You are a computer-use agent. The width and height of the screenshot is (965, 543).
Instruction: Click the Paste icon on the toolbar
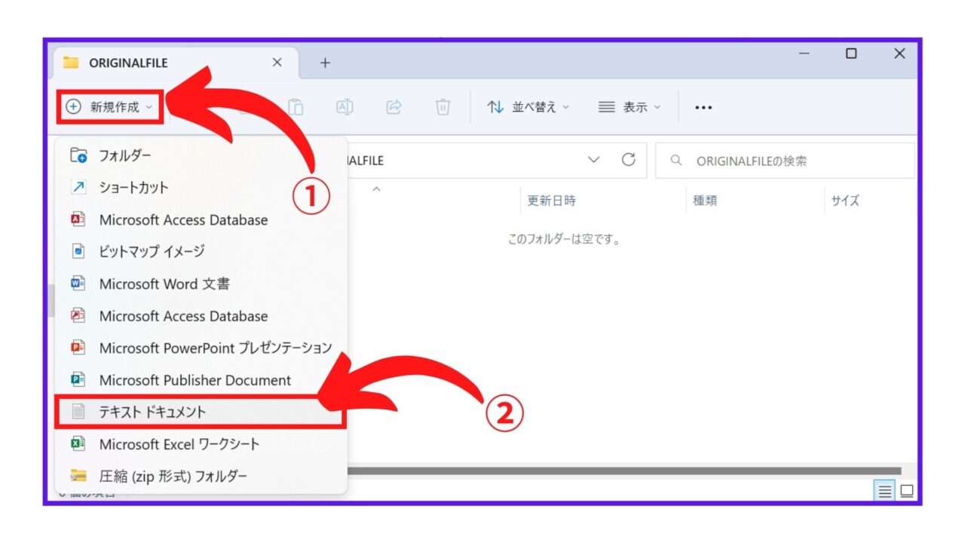click(297, 107)
